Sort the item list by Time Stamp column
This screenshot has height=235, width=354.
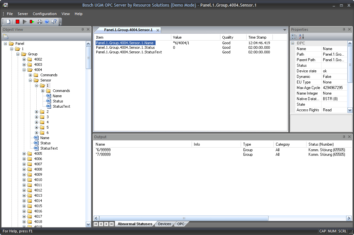coord(257,37)
